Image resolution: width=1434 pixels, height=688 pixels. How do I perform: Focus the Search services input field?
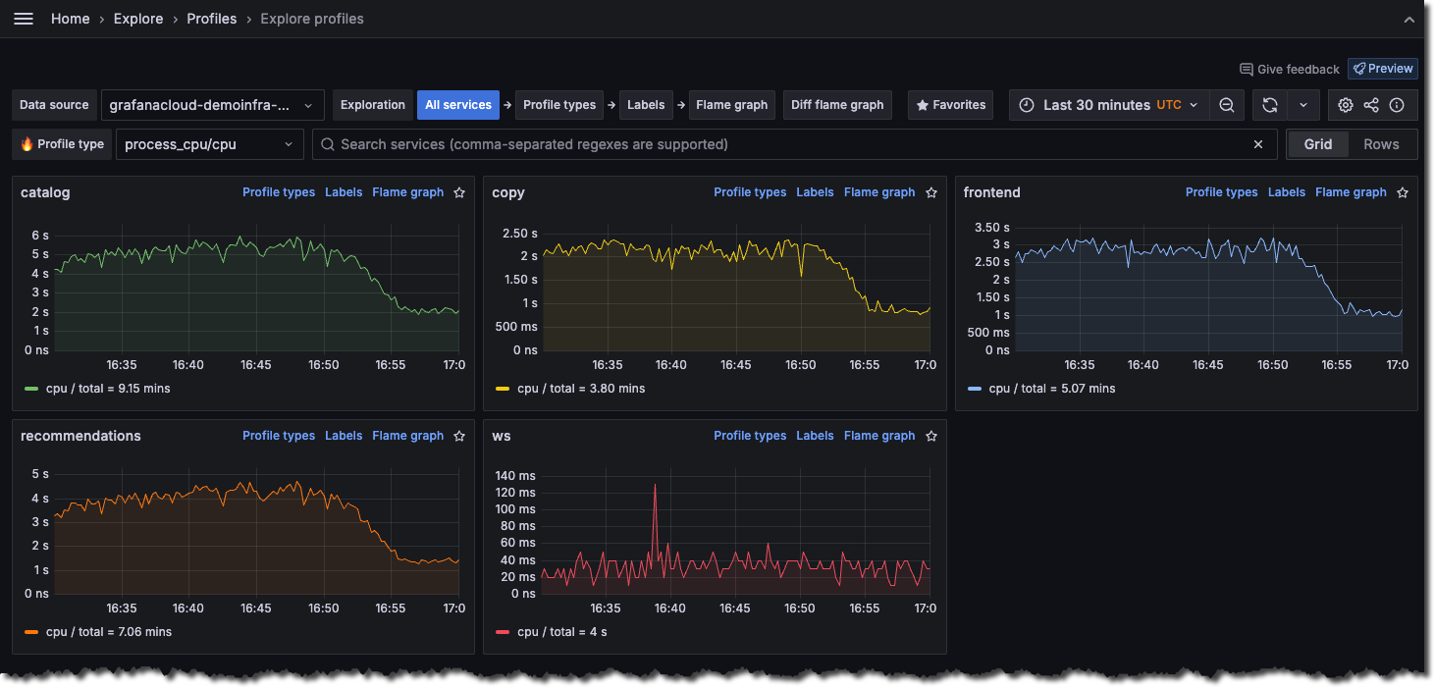point(785,144)
